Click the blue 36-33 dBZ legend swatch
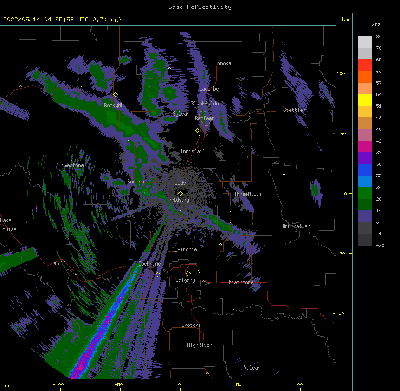The image size is (400, 391). click(x=365, y=169)
